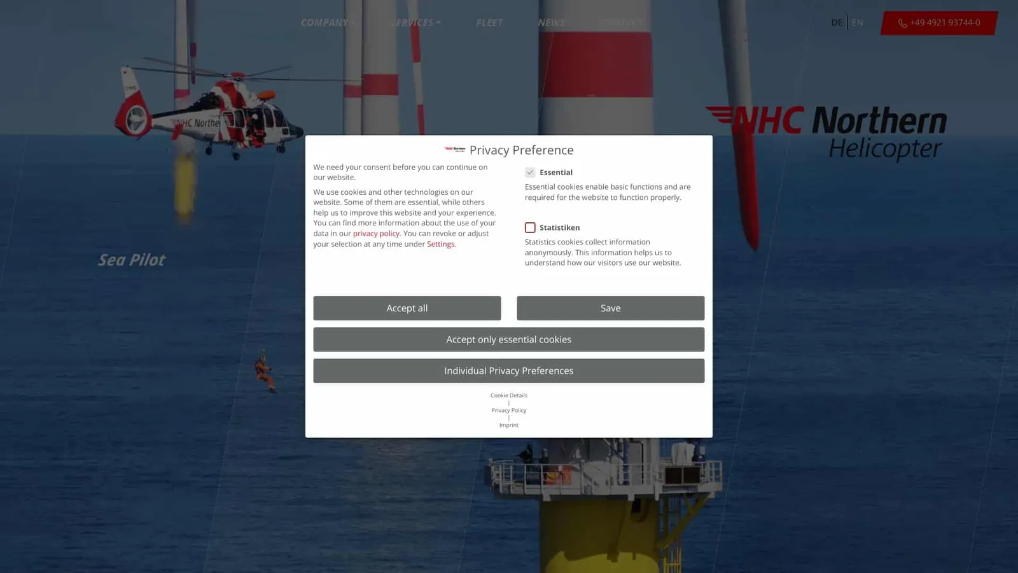Click the Statistiken label text
Screen dimensions: 1018x573
pos(560,227)
